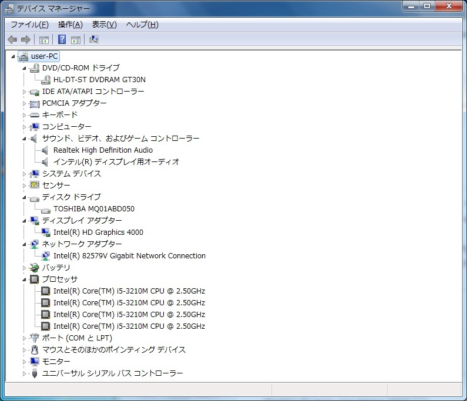The image size is (467, 401).
Task: Select 'TOSHIBA MQ01ABD050' text
Action: [x=94, y=208]
